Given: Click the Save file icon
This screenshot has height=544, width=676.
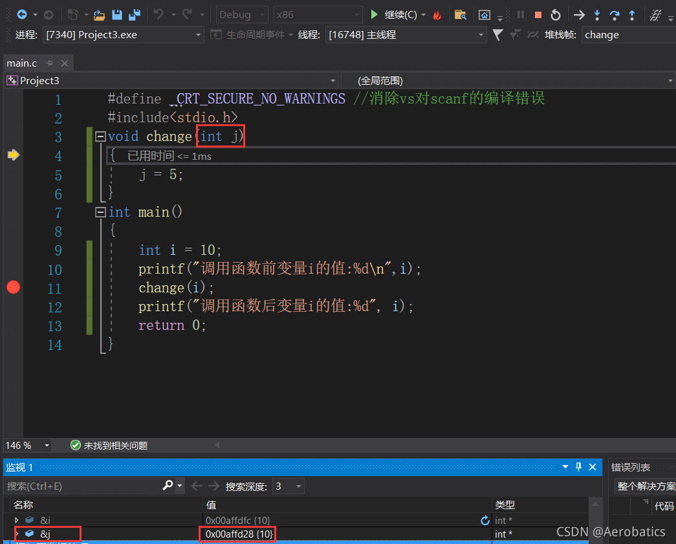Looking at the screenshot, I should coord(117,14).
